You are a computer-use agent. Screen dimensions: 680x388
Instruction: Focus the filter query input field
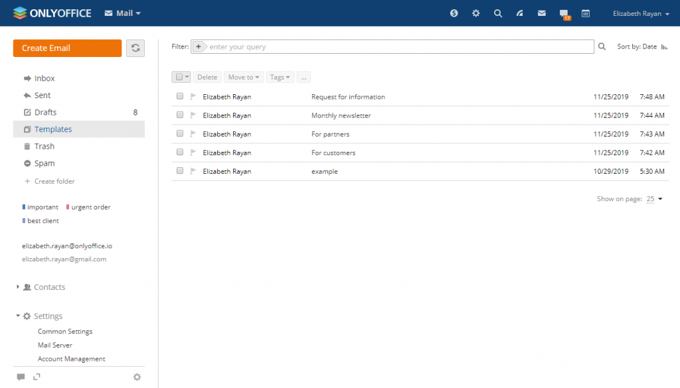(x=400, y=47)
